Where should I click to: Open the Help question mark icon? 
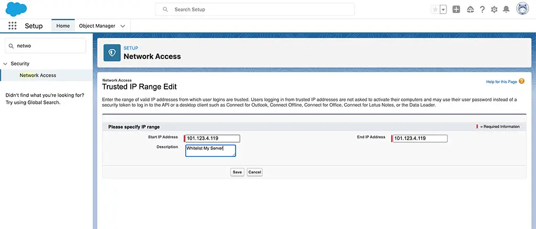click(482, 9)
